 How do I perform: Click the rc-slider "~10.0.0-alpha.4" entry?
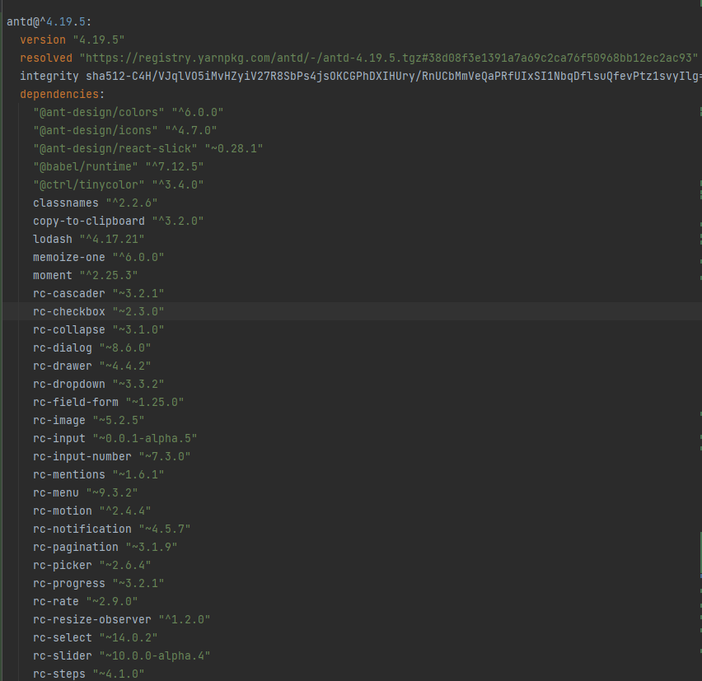coord(122,656)
